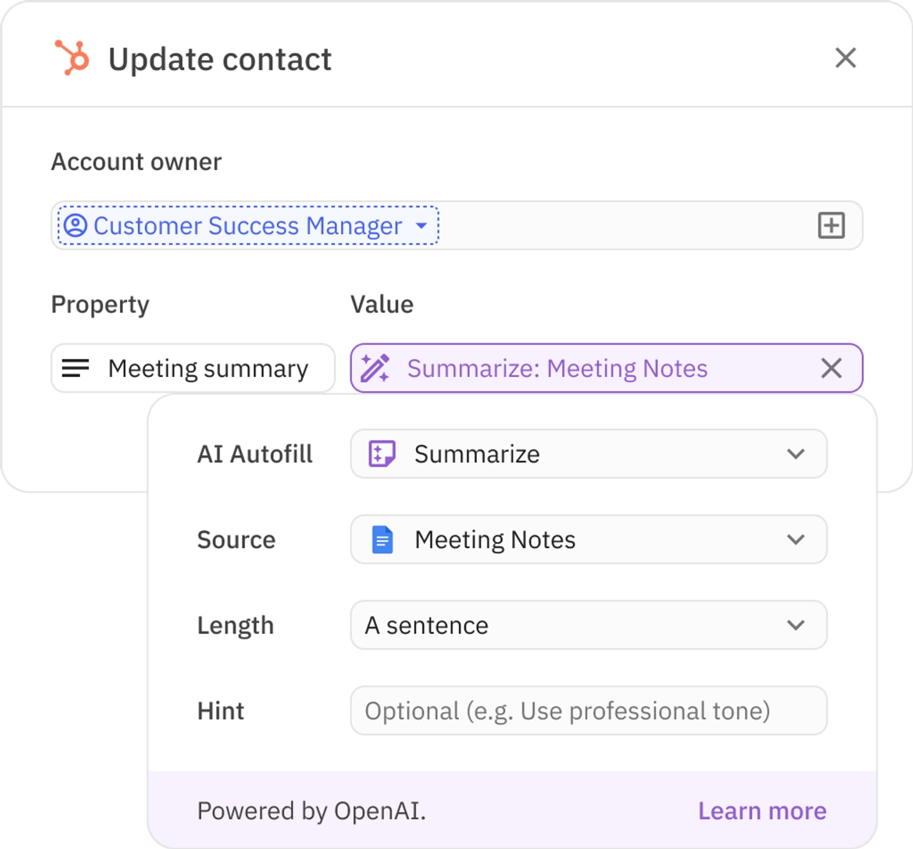Click the Meeting Notes document icon
The height and width of the screenshot is (849, 913).
382,540
